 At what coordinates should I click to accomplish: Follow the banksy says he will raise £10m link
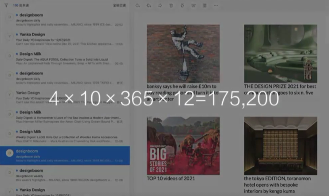183,93
